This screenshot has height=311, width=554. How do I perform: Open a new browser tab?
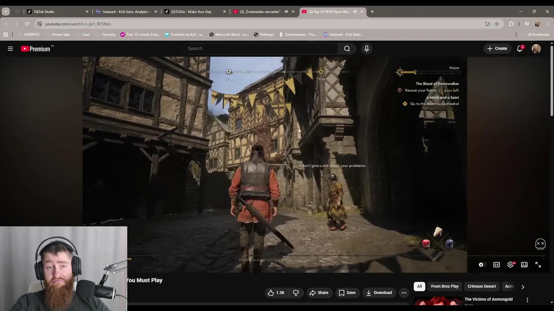[372, 12]
